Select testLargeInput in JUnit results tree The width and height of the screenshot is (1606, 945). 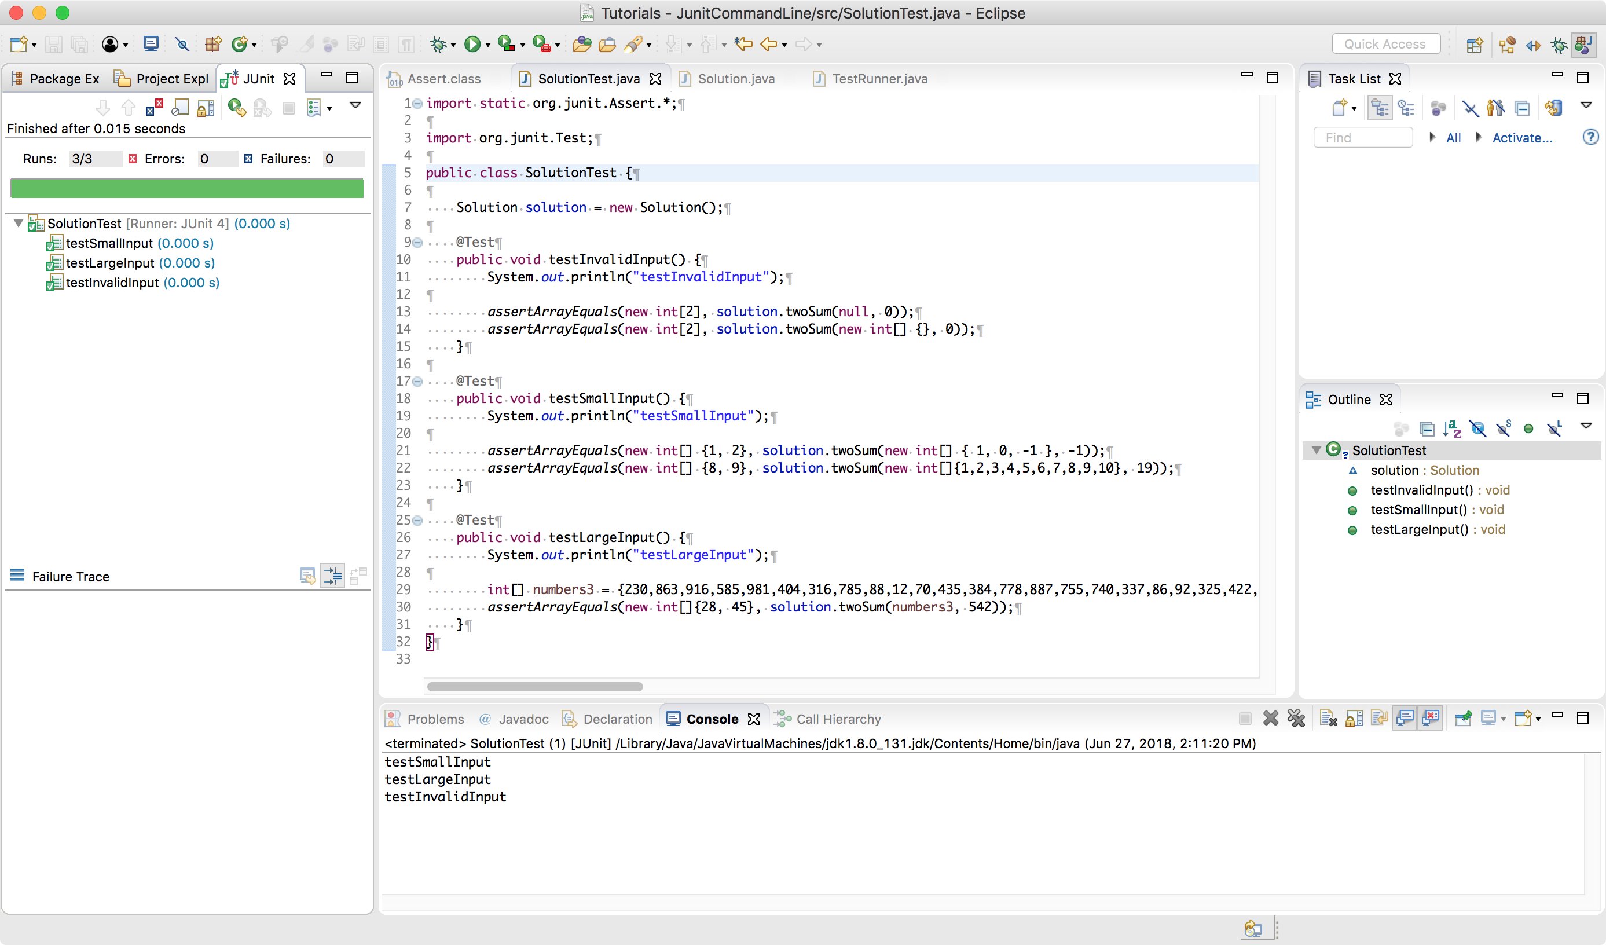pos(131,262)
